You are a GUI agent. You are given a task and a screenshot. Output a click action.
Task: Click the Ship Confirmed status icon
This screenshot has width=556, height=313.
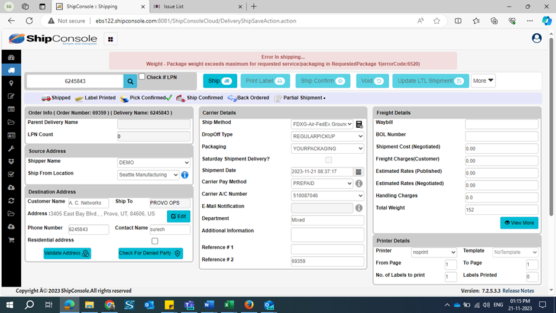pyautogui.click(x=180, y=98)
